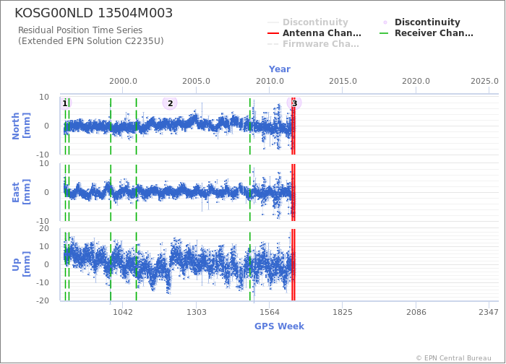The height and width of the screenshot is (364, 506).
Task: Click the East [mm] axis label
Action: pyautogui.click(x=21, y=192)
